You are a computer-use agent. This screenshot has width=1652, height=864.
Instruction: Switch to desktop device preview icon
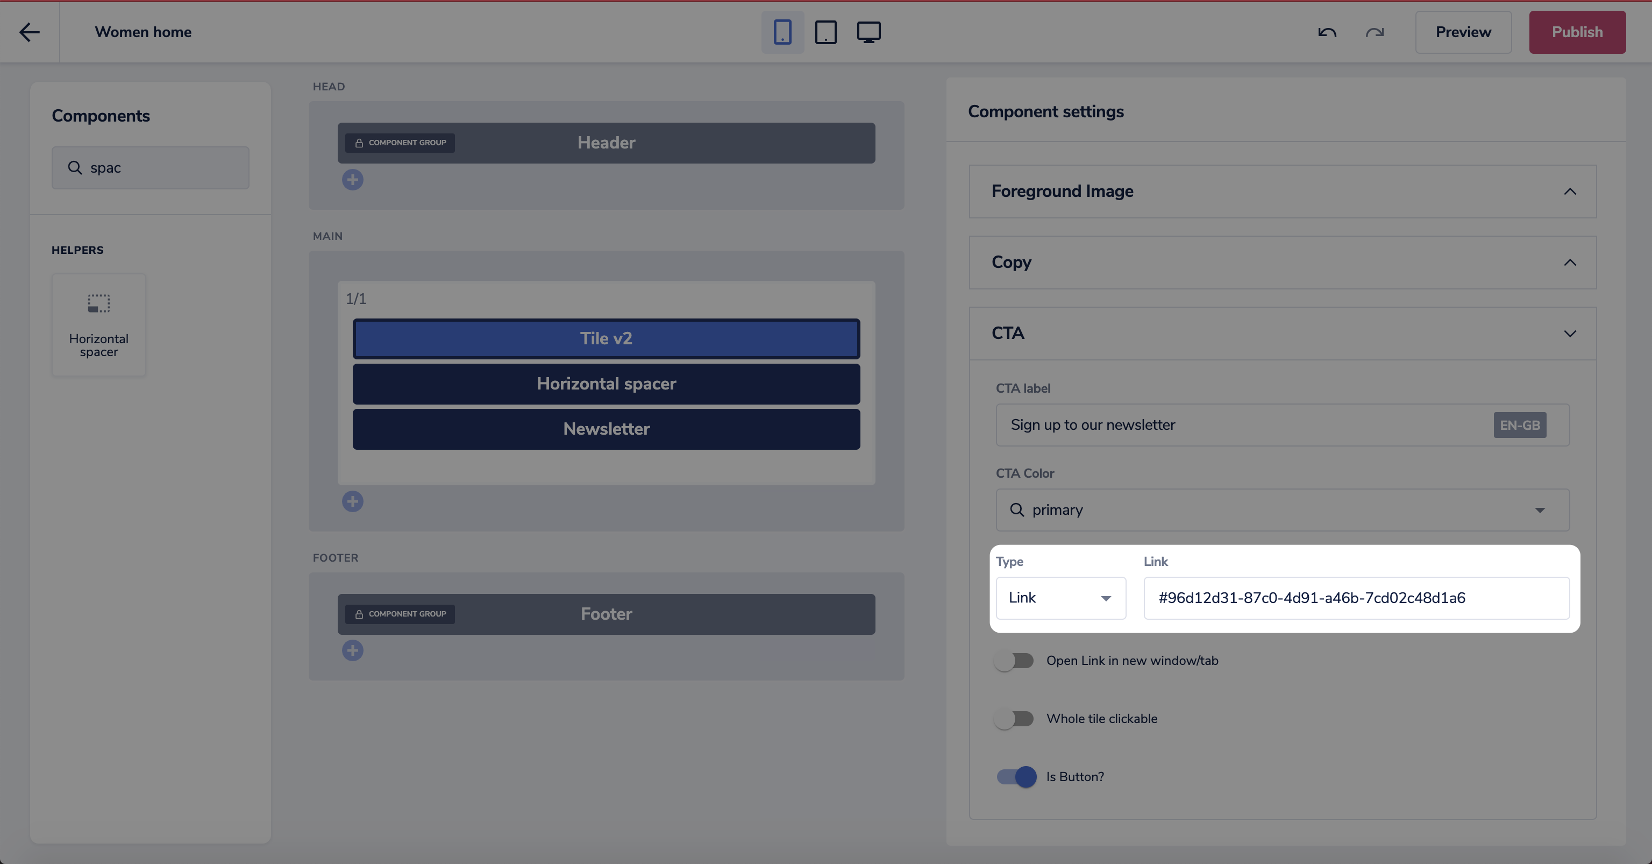click(868, 32)
